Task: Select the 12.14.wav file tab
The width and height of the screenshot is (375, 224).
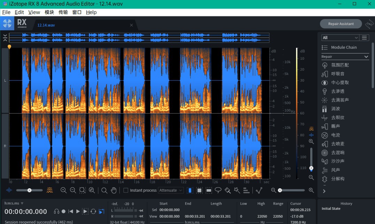Action: coord(46,25)
